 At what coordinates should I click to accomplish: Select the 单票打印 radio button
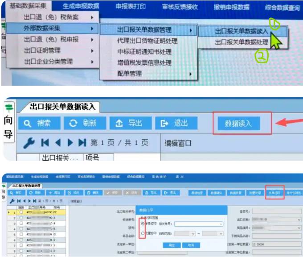pos(143,224)
